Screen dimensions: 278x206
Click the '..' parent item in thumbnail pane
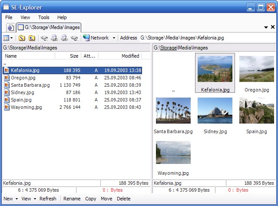tap(173, 91)
